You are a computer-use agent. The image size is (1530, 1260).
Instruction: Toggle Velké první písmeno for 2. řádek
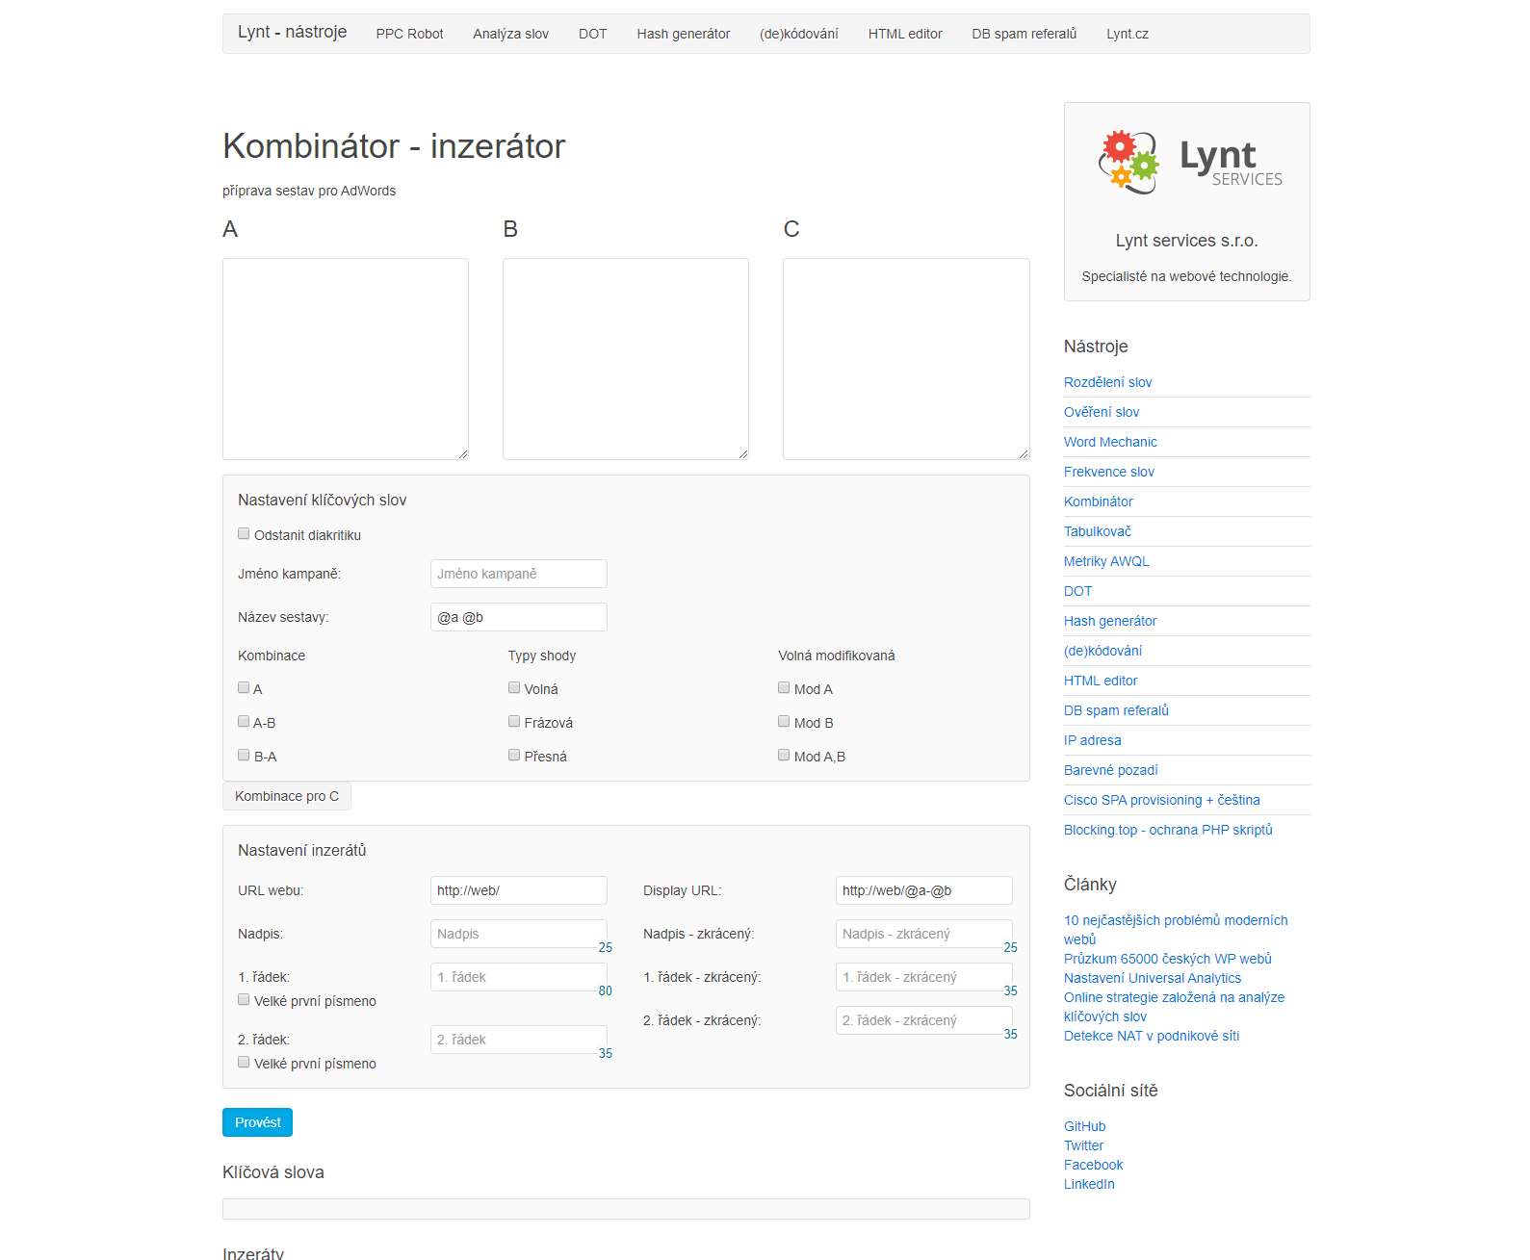tap(244, 1062)
